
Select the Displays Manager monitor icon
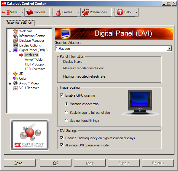tap(15, 41)
